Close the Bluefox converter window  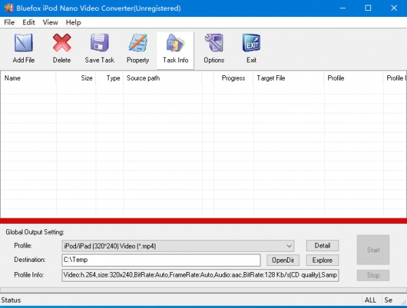pos(393,8)
